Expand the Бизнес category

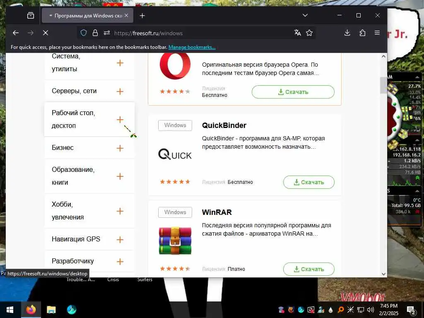(x=120, y=148)
